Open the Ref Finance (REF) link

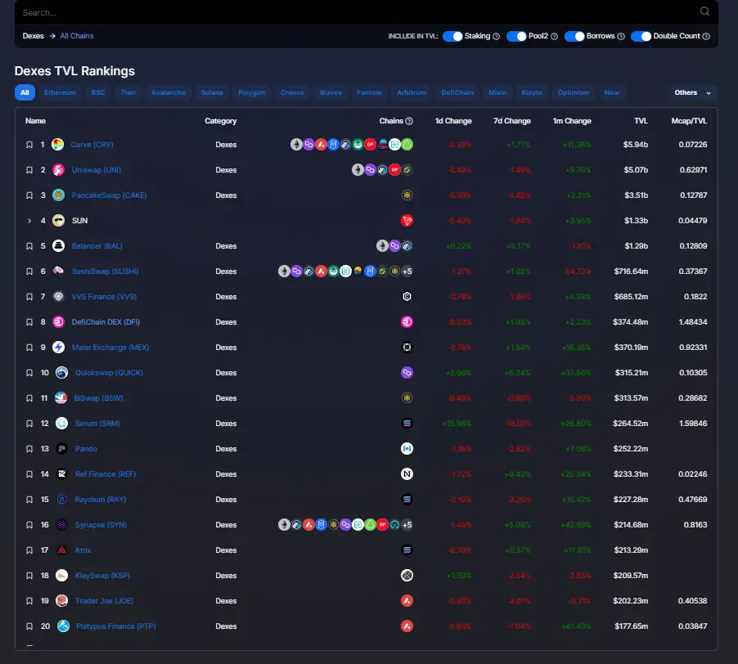coord(106,474)
